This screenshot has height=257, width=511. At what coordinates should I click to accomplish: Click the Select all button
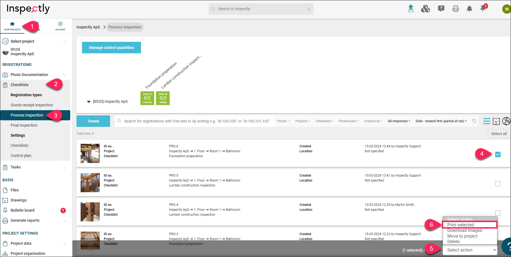click(x=499, y=134)
